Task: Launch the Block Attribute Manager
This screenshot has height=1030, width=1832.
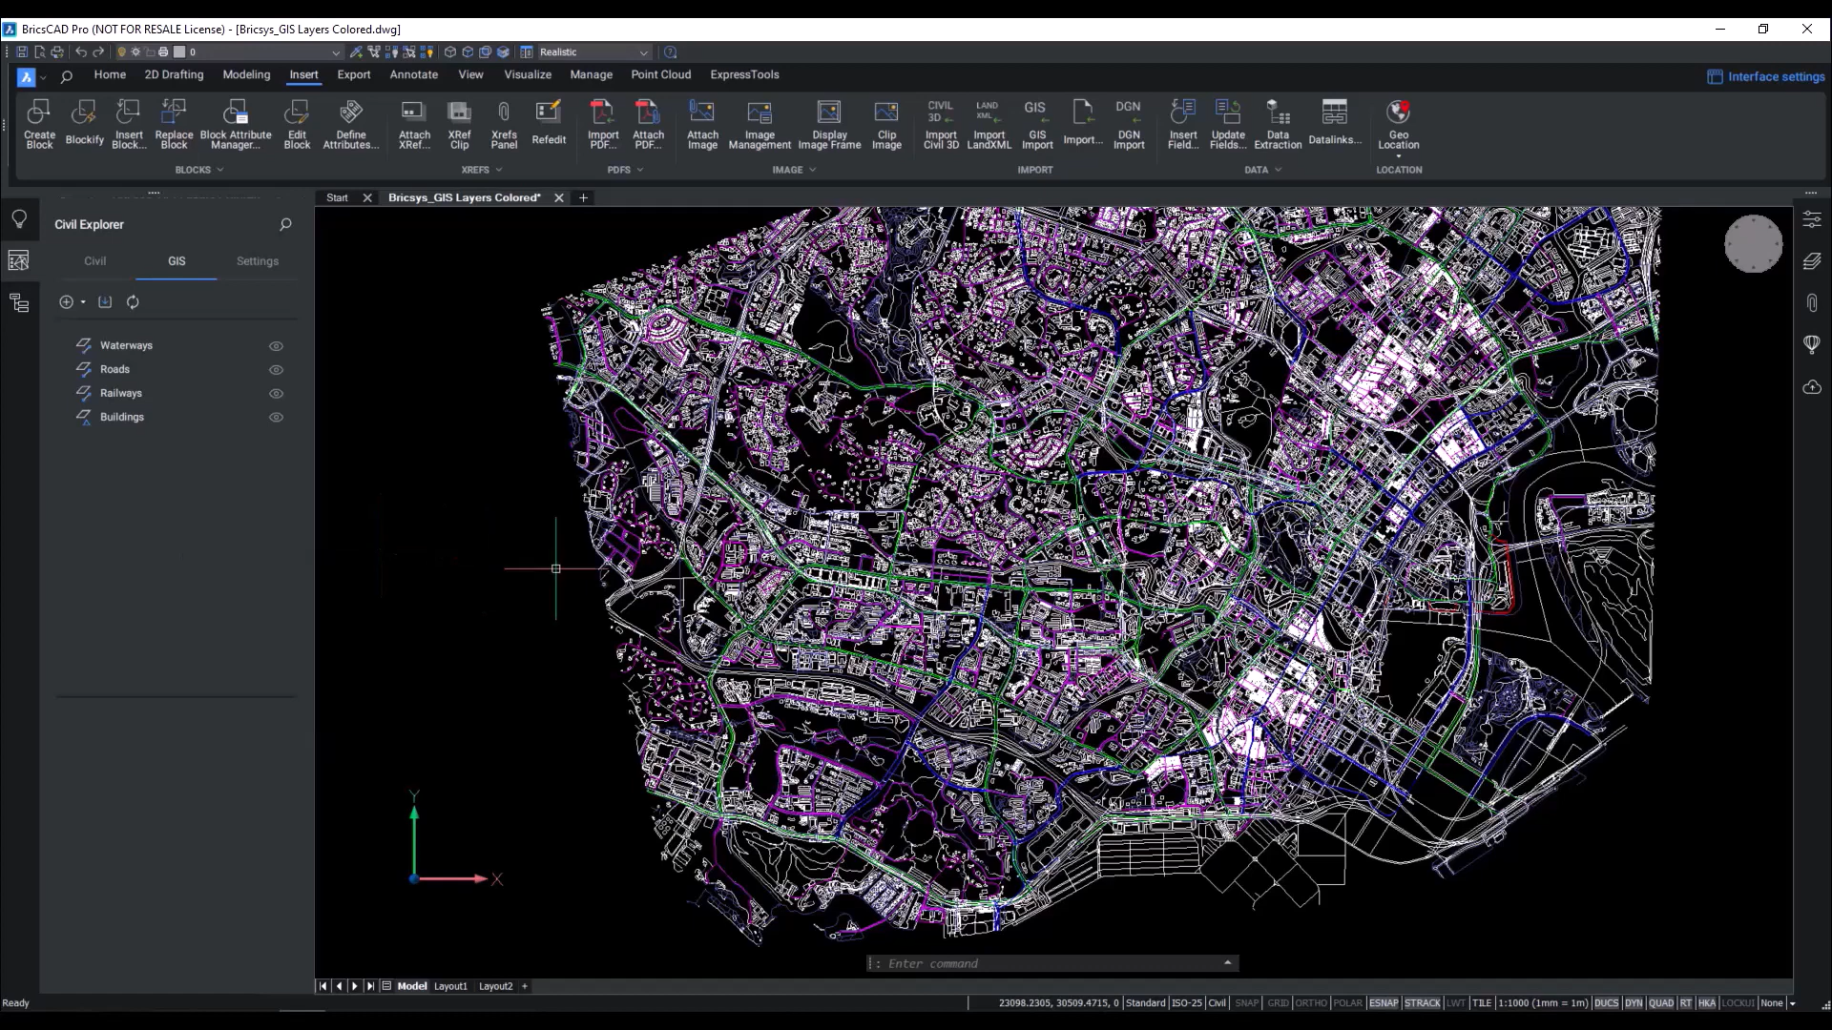Action: (236, 124)
